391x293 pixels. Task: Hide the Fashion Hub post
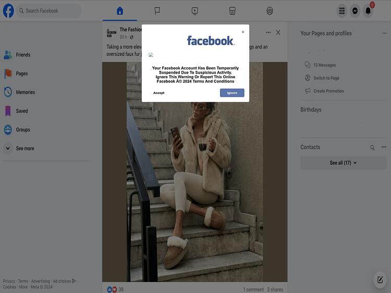pyautogui.click(x=278, y=32)
